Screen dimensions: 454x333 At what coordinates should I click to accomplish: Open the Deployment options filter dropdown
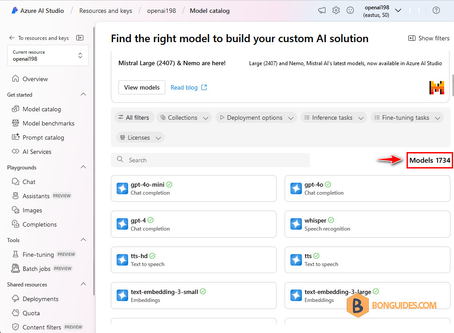click(256, 118)
